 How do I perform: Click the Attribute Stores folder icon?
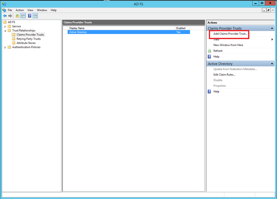(14, 43)
